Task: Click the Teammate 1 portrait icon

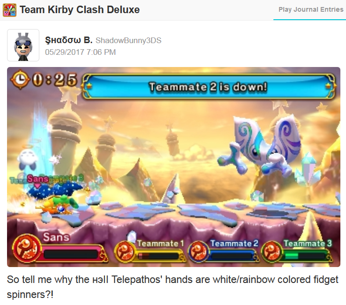Action: point(125,252)
